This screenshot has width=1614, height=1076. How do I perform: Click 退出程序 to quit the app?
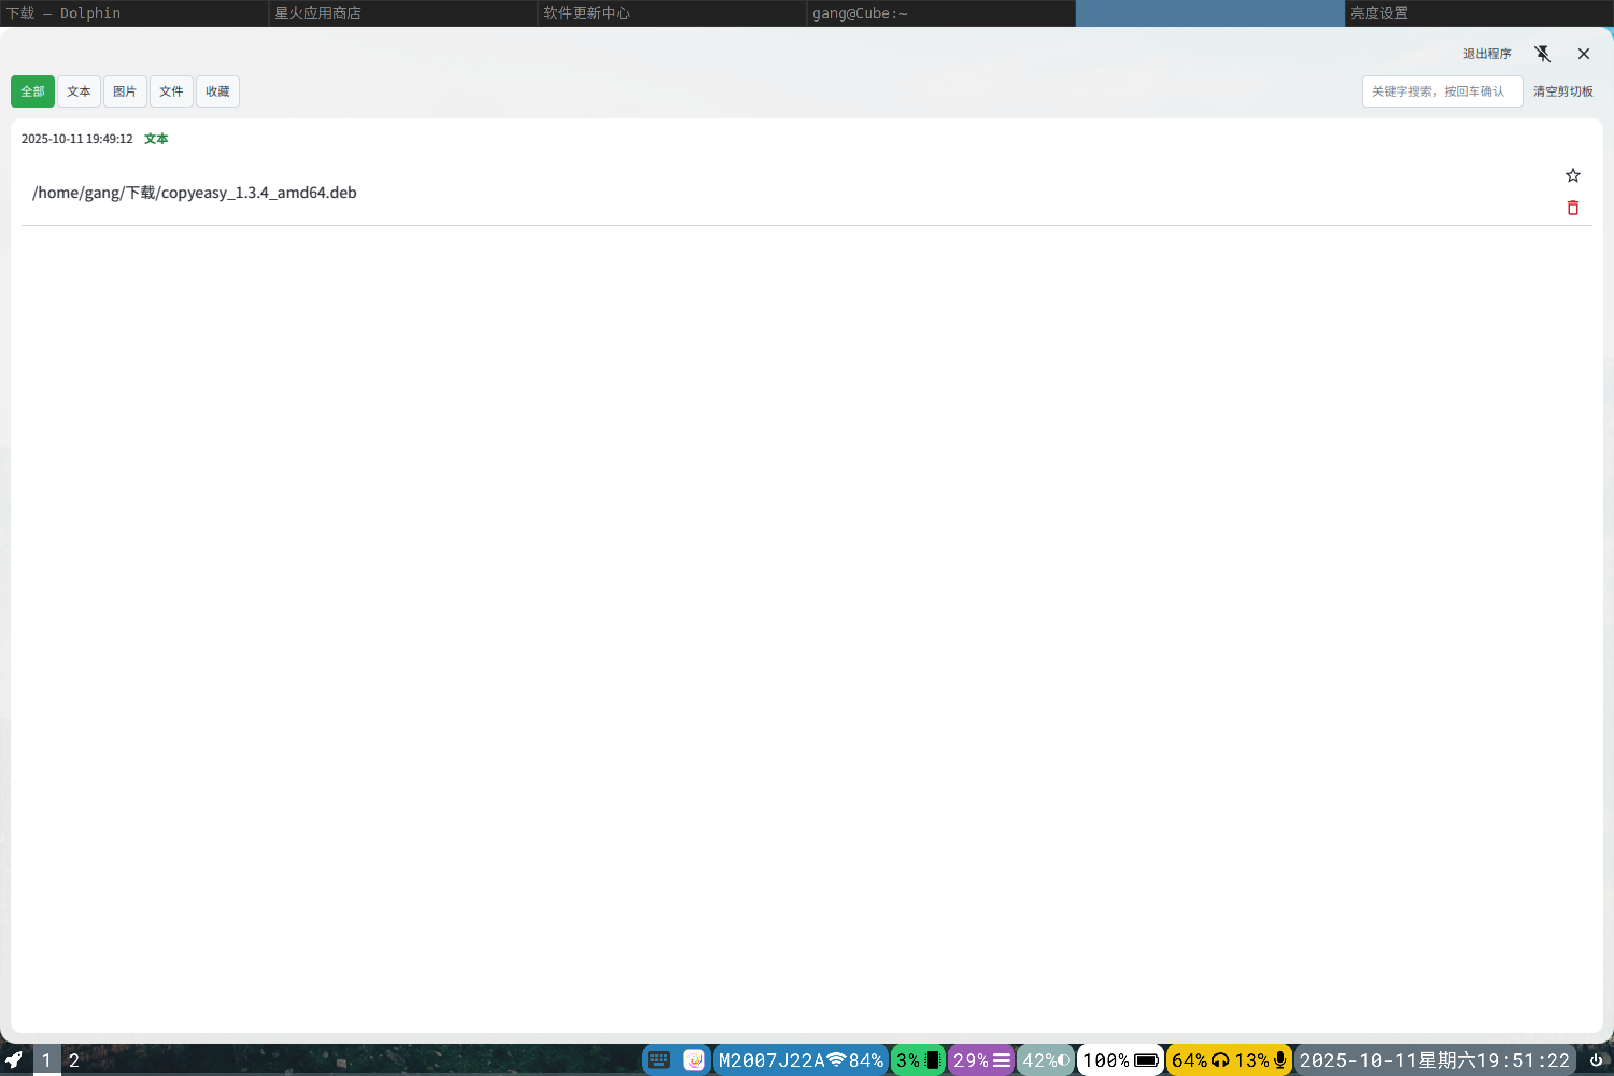pyautogui.click(x=1486, y=53)
